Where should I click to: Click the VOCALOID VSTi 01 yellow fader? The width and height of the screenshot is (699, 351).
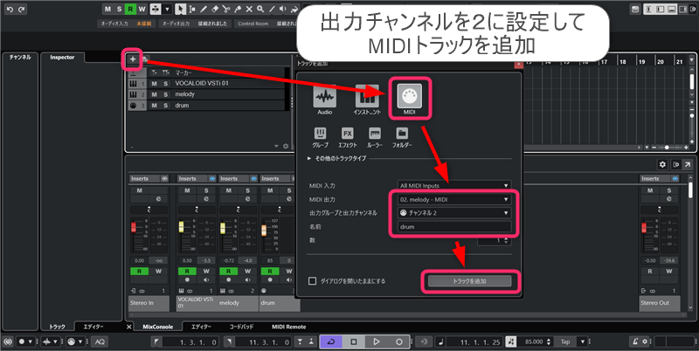(181, 227)
